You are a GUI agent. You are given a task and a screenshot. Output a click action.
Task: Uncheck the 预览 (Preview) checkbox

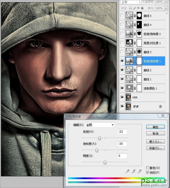tap(148, 172)
